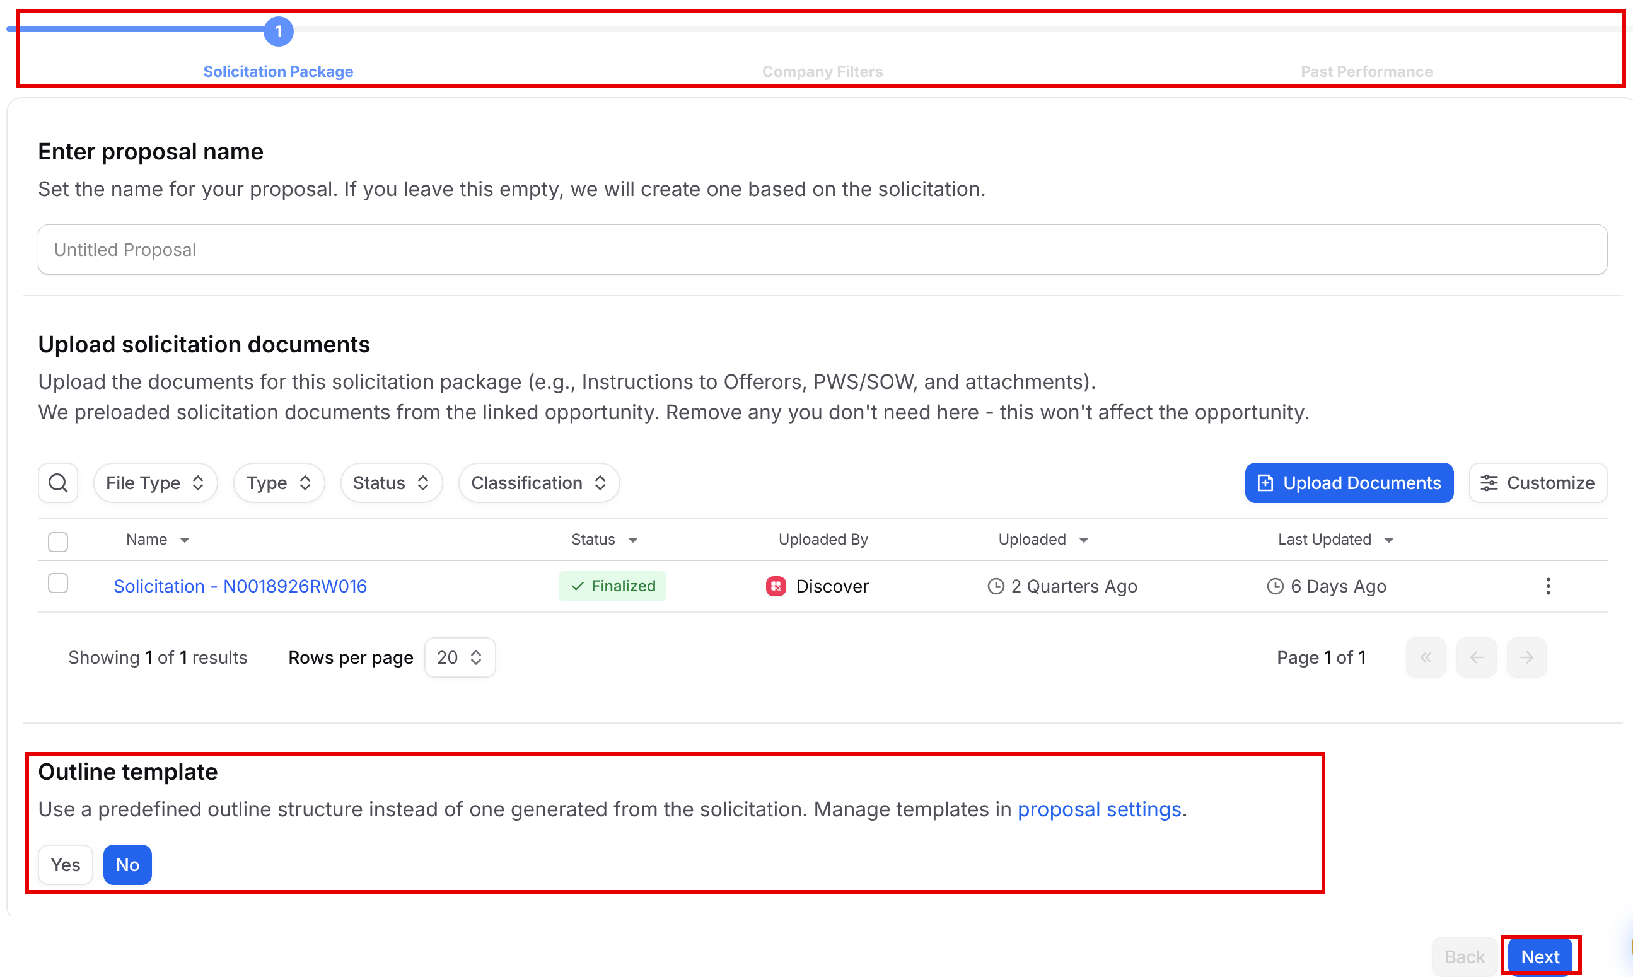
Task: Open the Rows per page dropdown
Action: click(x=460, y=657)
